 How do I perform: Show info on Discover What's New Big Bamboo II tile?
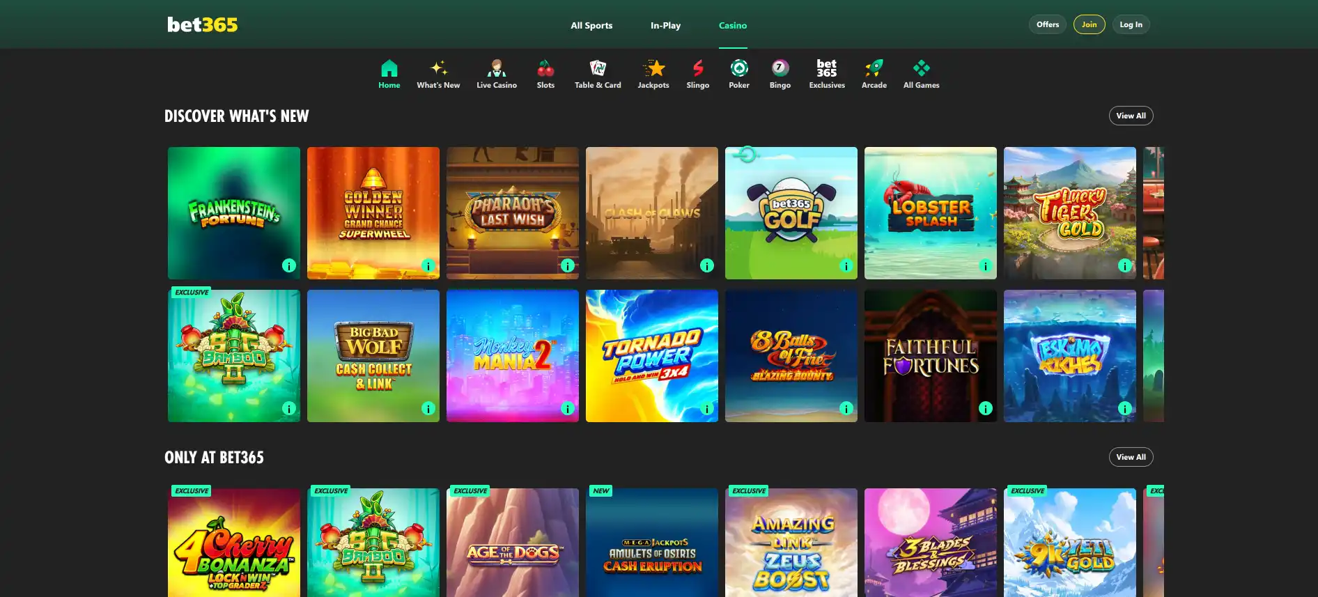tap(289, 408)
